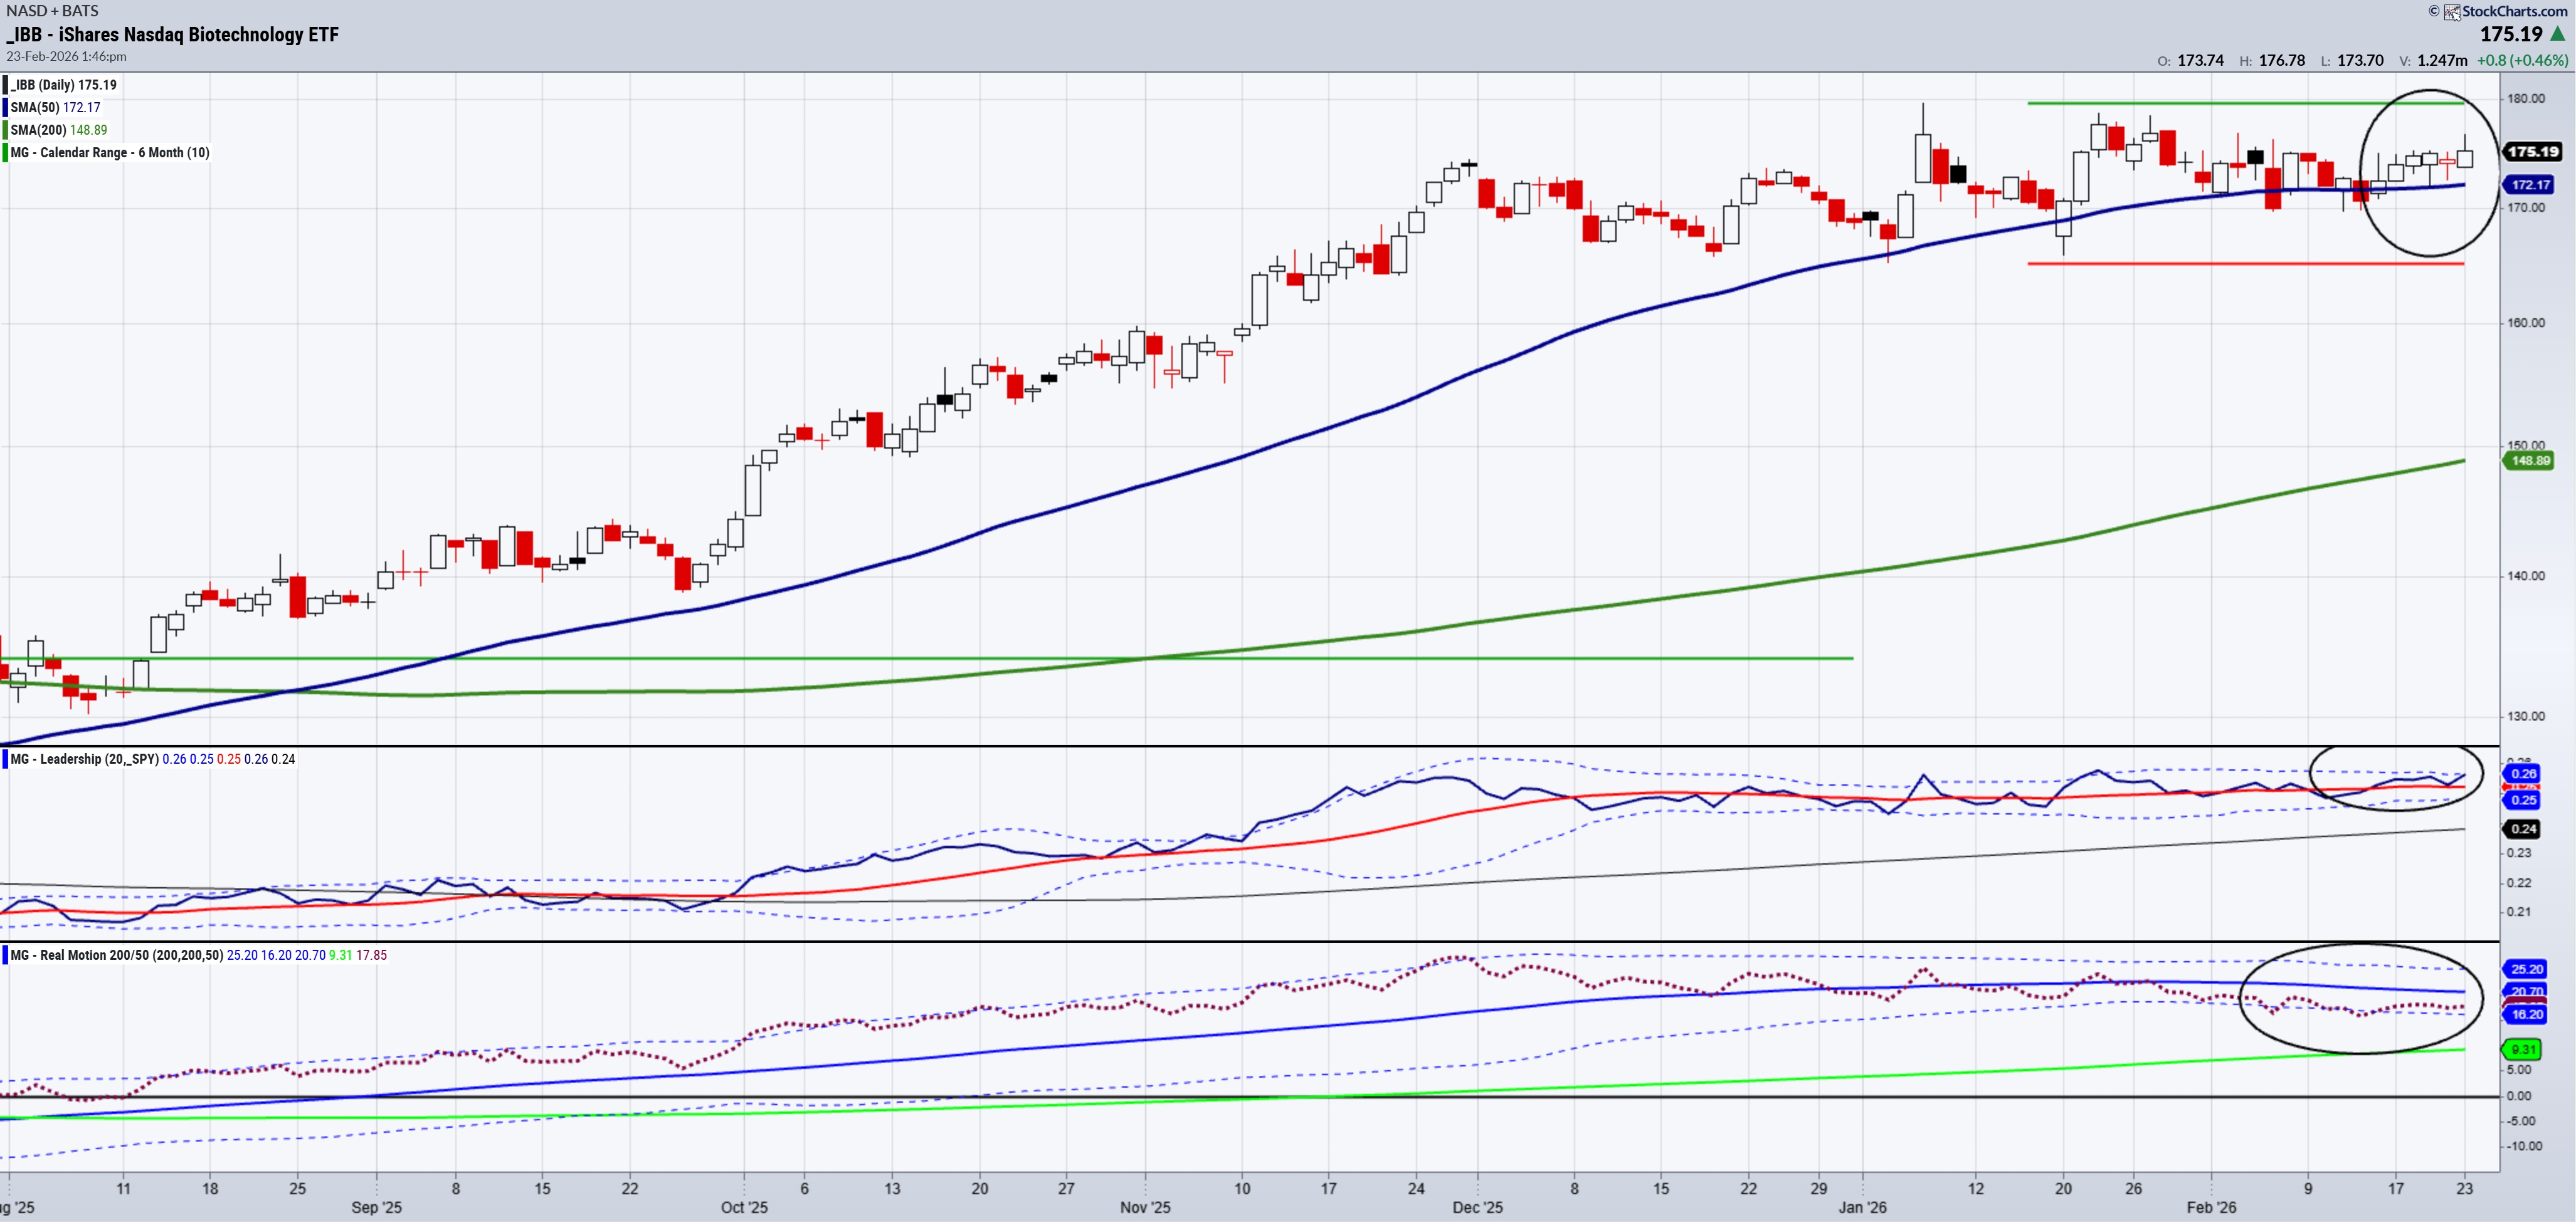
Task: Click the 130.00 price axis label
Action: pyautogui.click(x=2526, y=716)
